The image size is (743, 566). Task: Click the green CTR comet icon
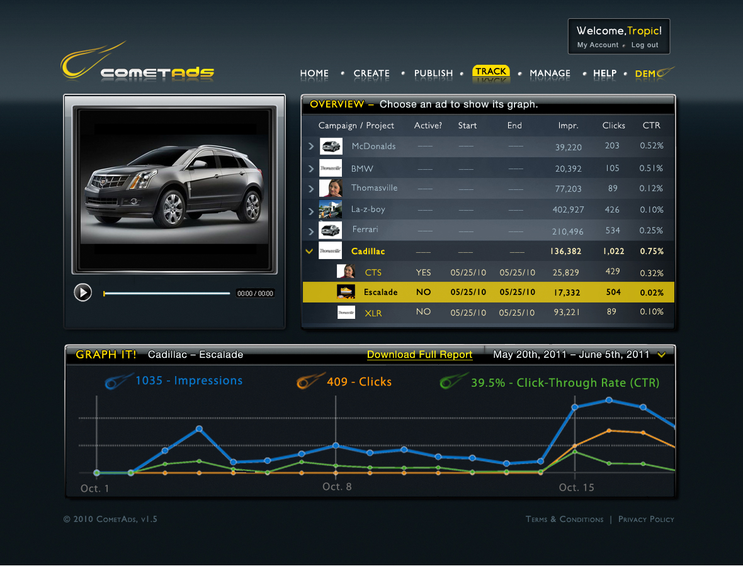453,382
